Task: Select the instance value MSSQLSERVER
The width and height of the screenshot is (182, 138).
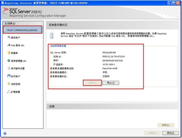Action: pos(109,52)
